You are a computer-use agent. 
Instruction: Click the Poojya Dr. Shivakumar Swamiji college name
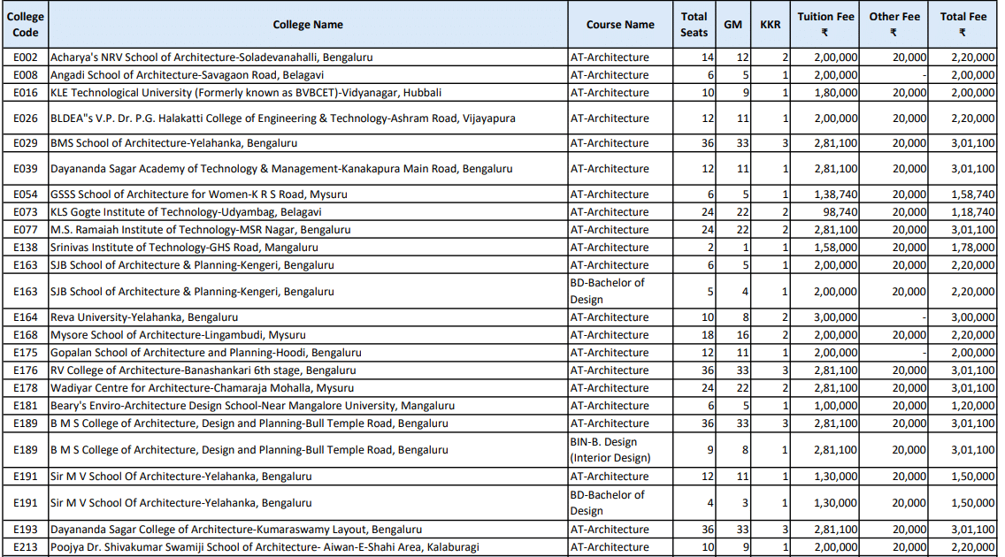coord(265,547)
